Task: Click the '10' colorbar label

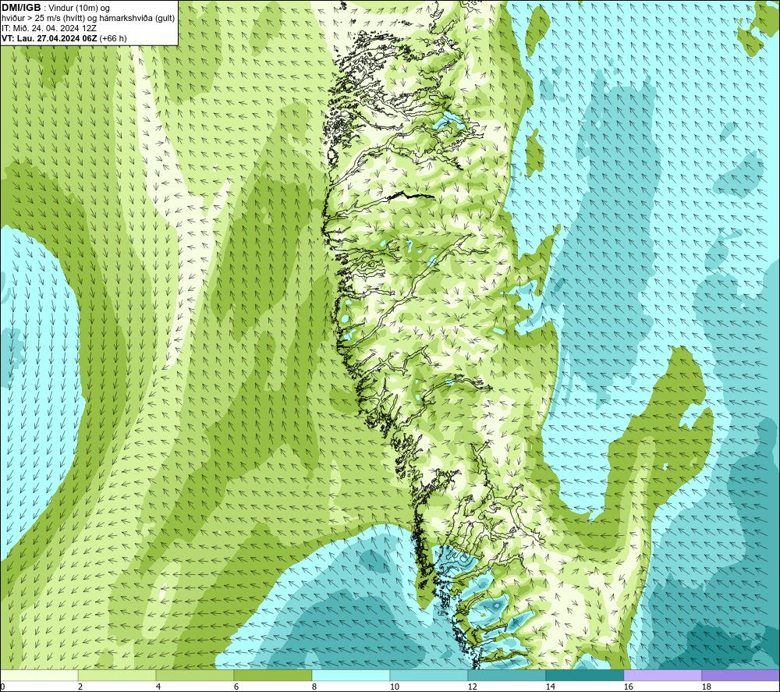Action: [394, 687]
